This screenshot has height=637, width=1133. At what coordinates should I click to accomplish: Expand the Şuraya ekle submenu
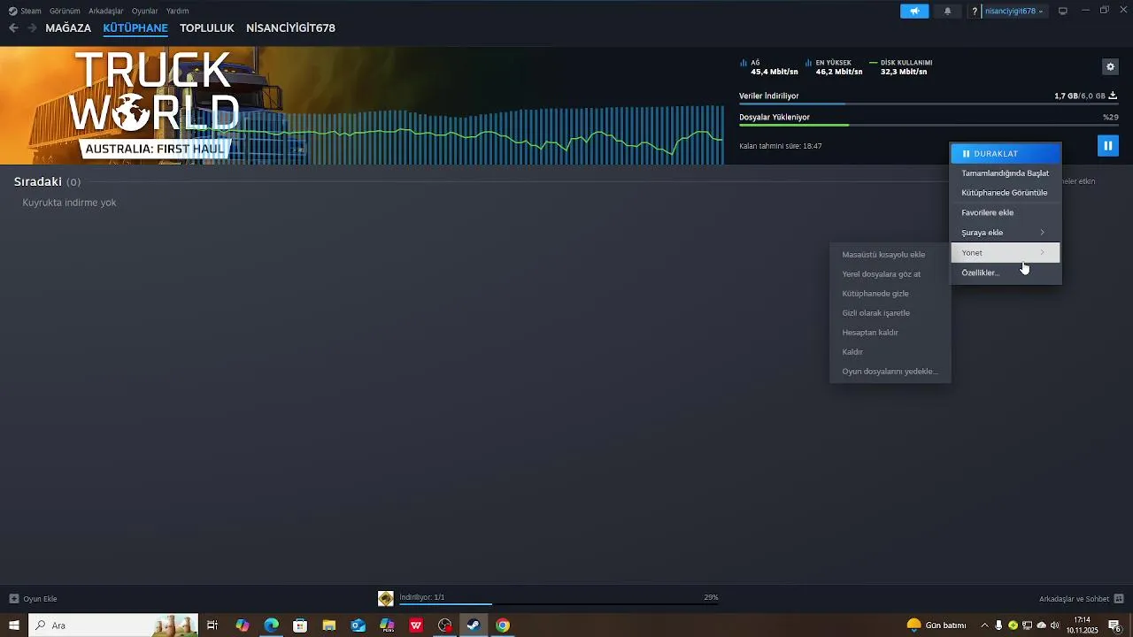(x=1006, y=233)
